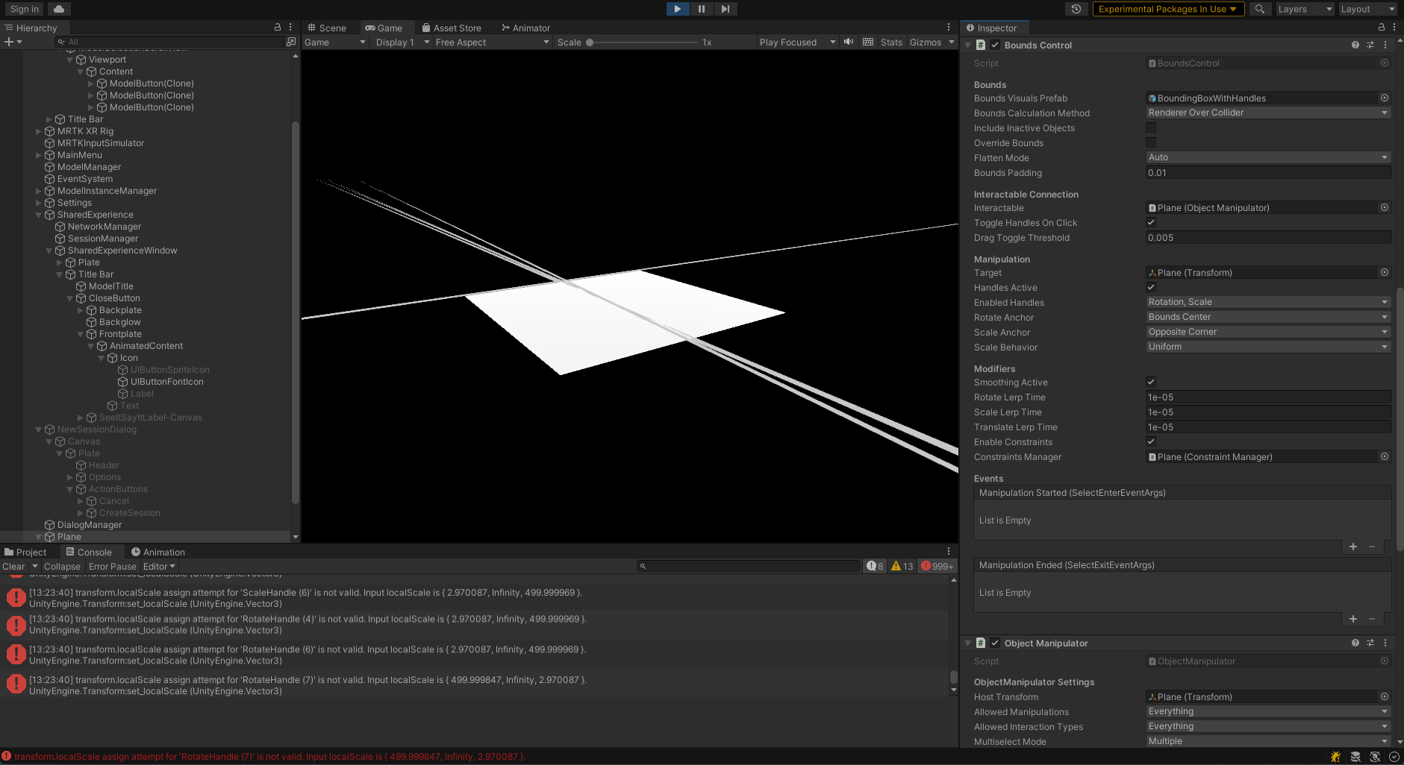Screen dimensions: 1404x765
Task: Click Clear to empty the Console
Action: click(x=13, y=566)
